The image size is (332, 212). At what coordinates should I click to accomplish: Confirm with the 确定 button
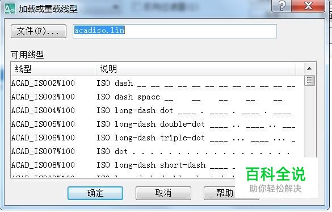pyautogui.click(x=95, y=193)
